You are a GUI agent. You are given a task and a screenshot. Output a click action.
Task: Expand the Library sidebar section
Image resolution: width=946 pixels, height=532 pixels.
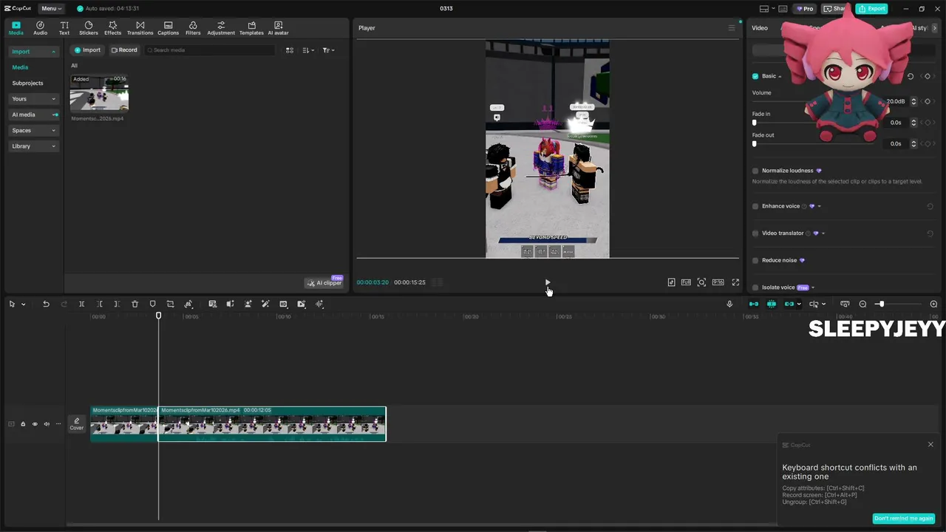33,146
